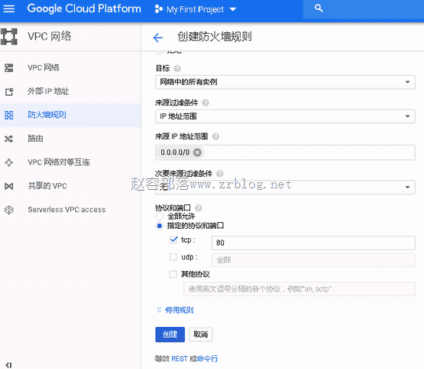Select the 全部允许 radio button

(160, 217)
